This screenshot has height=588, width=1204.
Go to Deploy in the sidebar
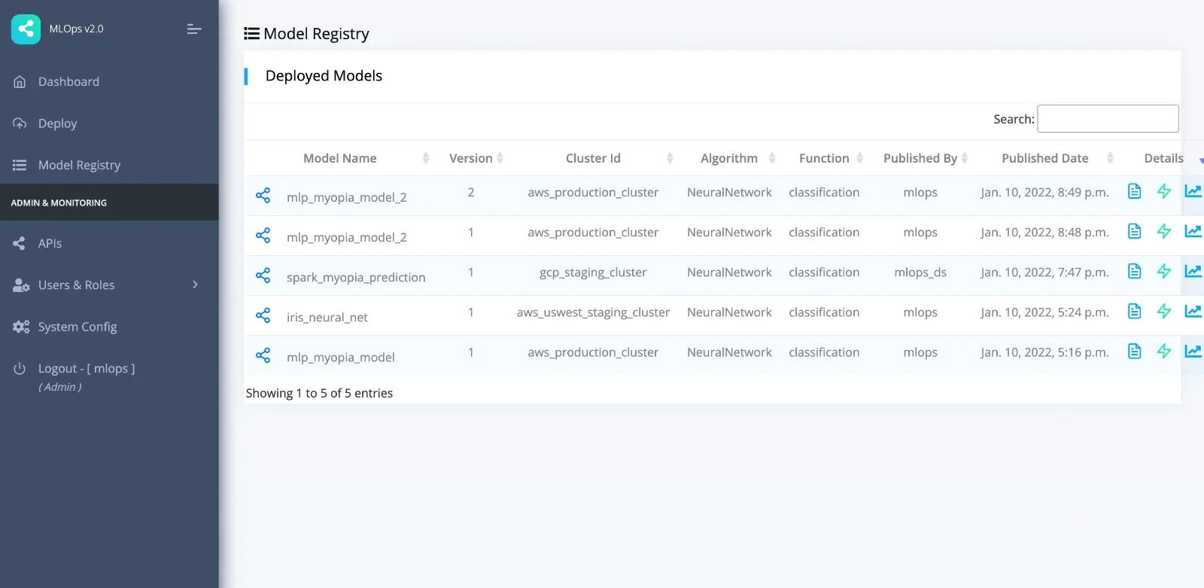57,123
